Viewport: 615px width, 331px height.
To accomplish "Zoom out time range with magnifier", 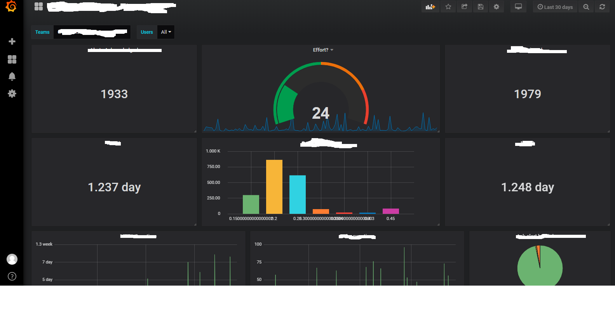I will pyautogui.click(x=586, y=7).
